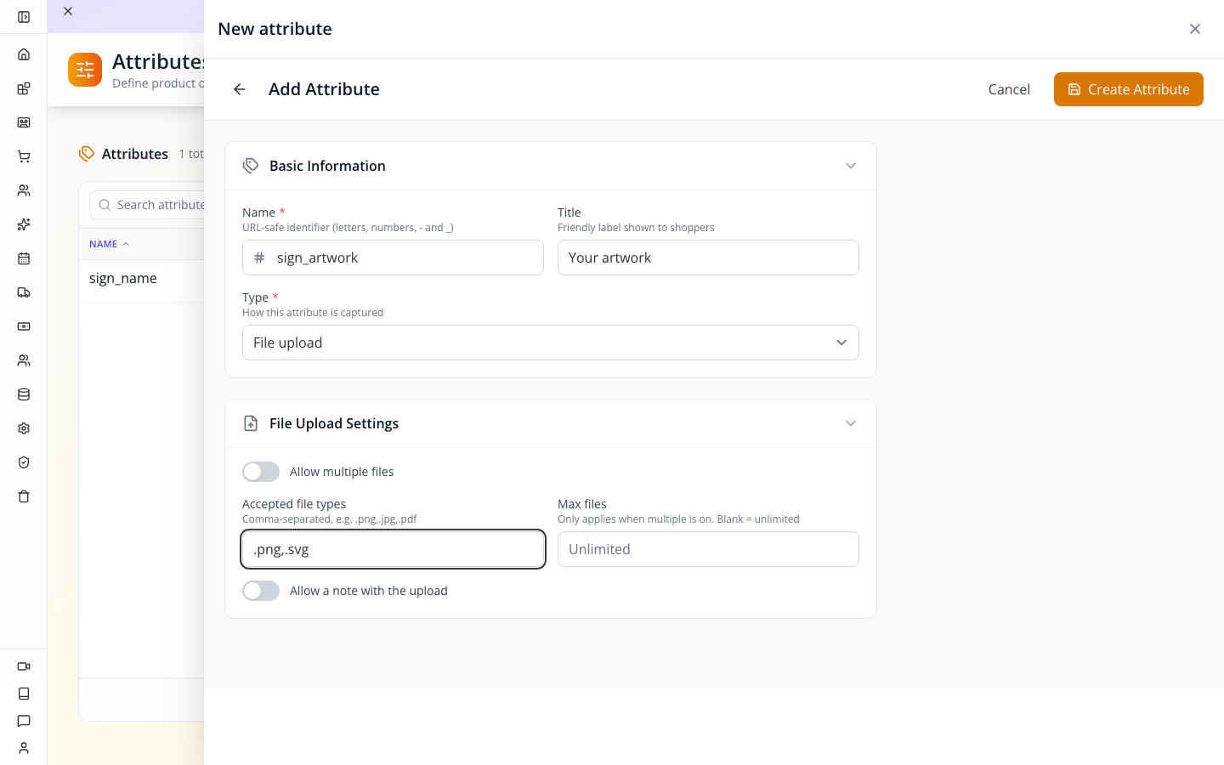Open the Type dropdown showing File upload
The height and width of the screenshot is (765, 1224).
coord(551,343)
